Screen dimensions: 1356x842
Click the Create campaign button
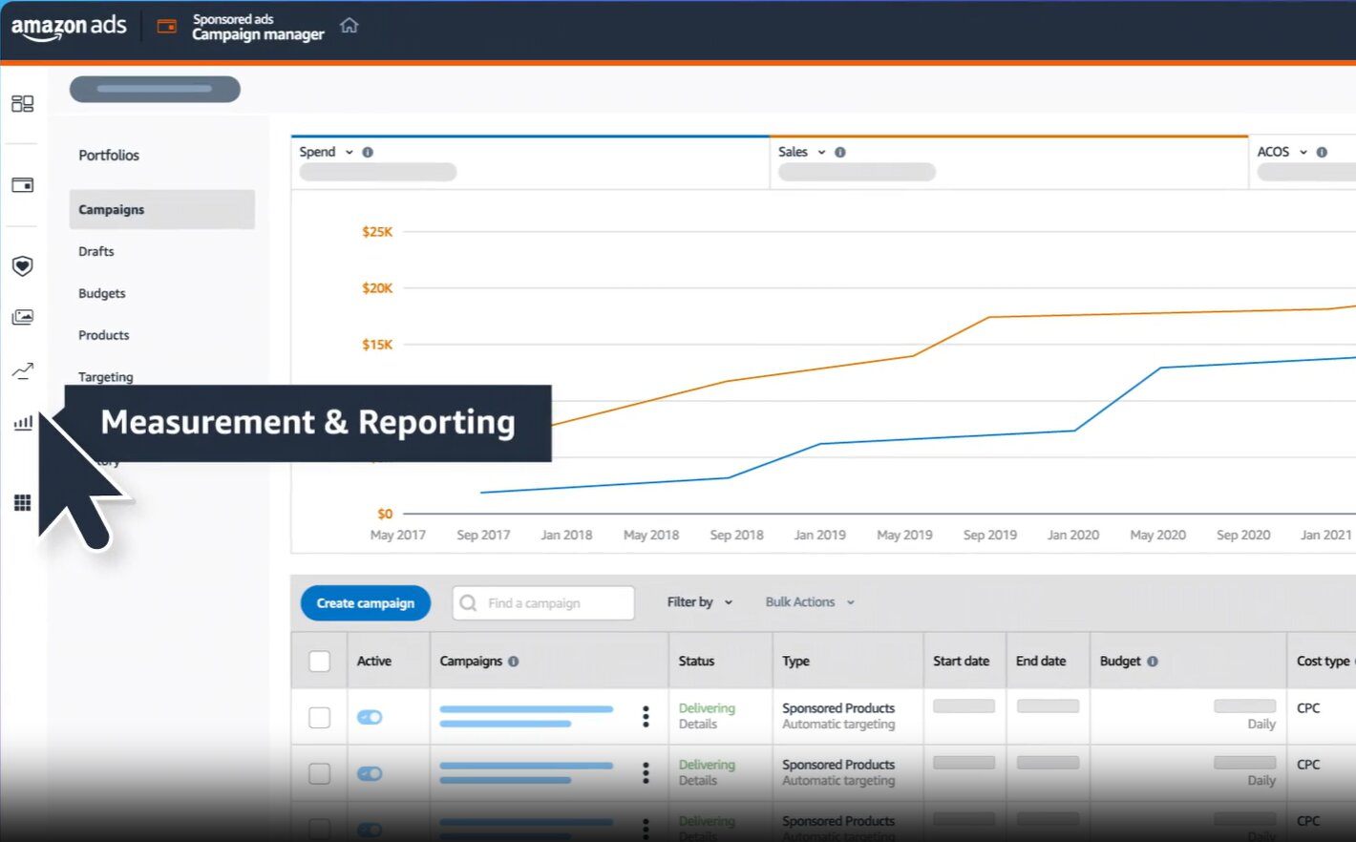[365, 602]
